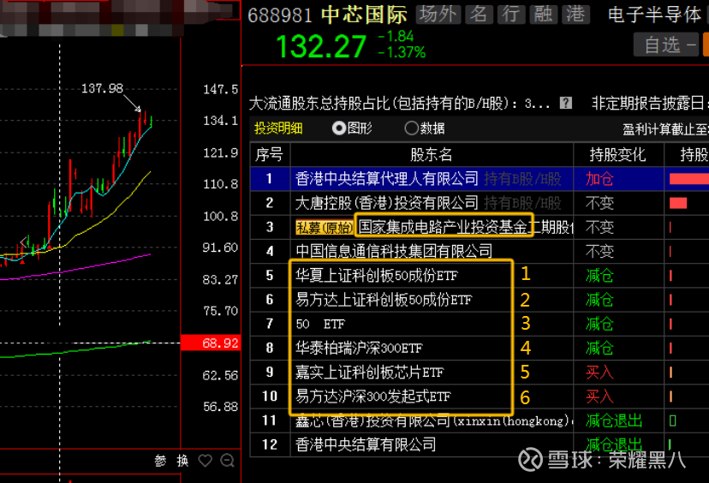Click 买入 status in row 9
This screenshot has width=709, height=483.
(599, 373)
